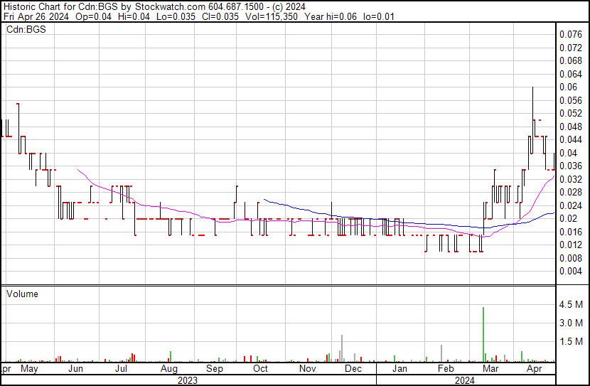This screenshot has height=386, width=590.
Task: Click the Aug month label
Action: click(x=169, y=369)
